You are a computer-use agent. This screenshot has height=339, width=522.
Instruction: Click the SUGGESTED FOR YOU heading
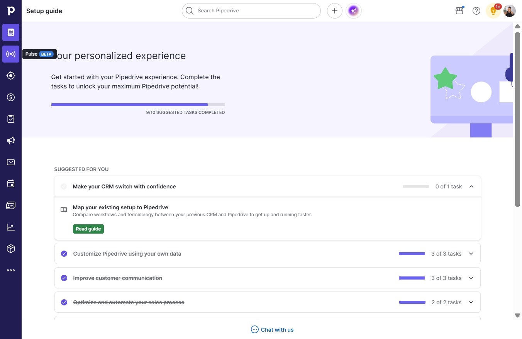81,169
